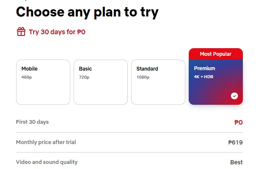Click the 4K + HDR label
Viewport: 256px width, 169px height.
pyautogui.click(x=204, y=76)
